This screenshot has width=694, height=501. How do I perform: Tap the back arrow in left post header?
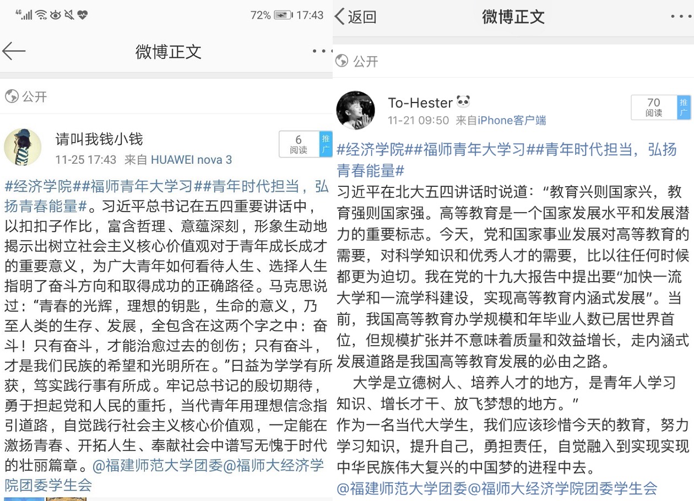tap(14, 51)
